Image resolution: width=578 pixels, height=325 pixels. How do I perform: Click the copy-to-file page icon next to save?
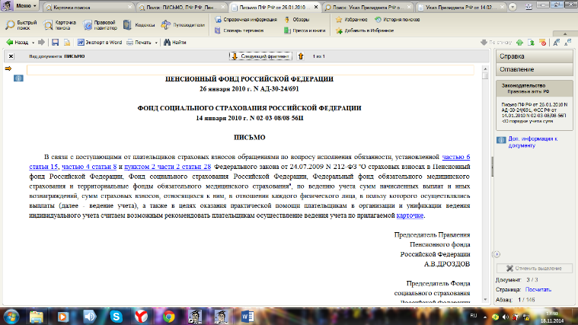(67, 43)
